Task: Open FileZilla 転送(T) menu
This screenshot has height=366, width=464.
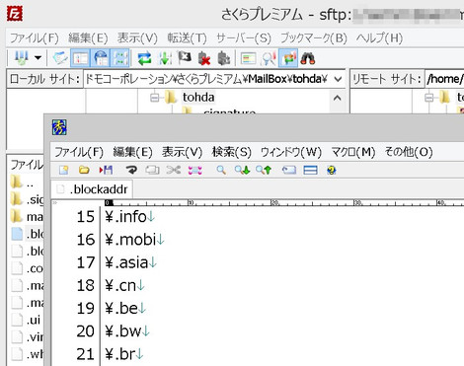Action: tap(187, 38)
